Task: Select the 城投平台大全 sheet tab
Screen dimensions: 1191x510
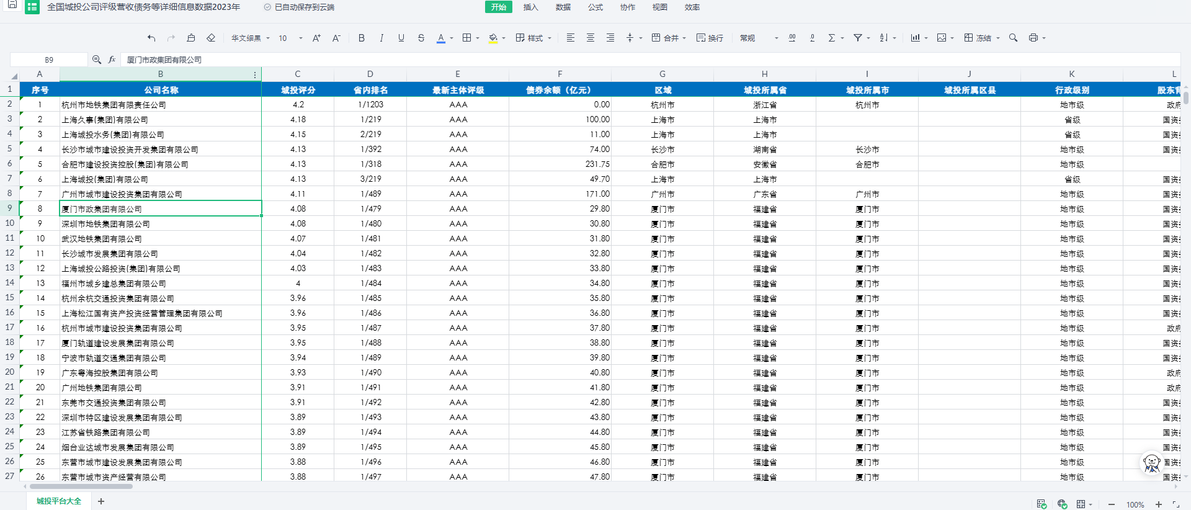Action: (59, 501)
